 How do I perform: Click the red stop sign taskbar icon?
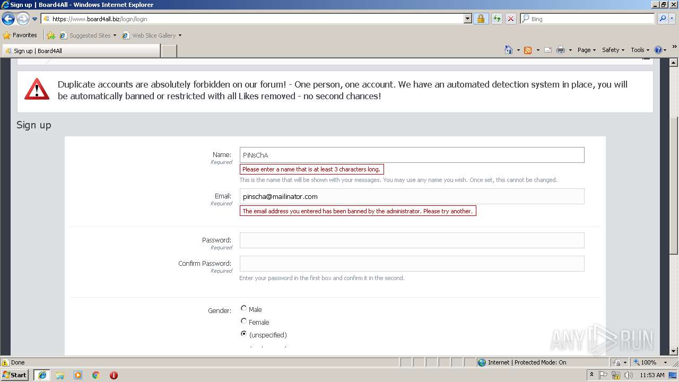pos(114,375)
